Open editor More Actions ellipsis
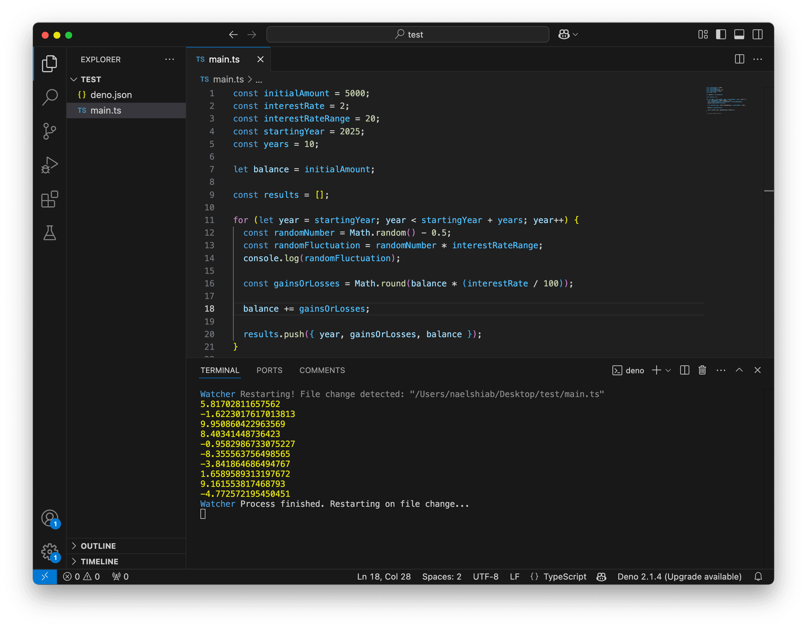Viewport: 807px width, 628px height. [757, 59]
